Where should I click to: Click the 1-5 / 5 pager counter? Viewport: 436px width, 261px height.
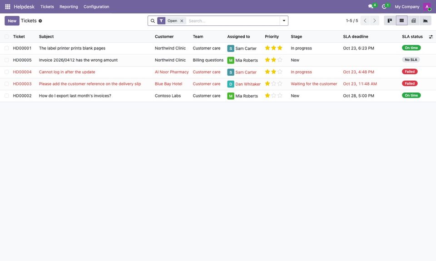click(x=352, y=21)
